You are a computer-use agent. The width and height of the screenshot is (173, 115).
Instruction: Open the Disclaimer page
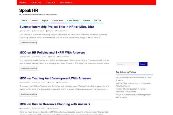[66, 2]
